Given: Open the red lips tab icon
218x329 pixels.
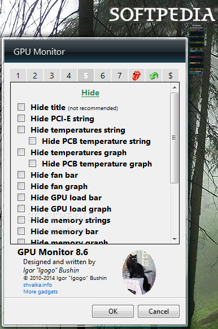Looking at the screenshot, I should pyautogui.click(x=136, y=75).
